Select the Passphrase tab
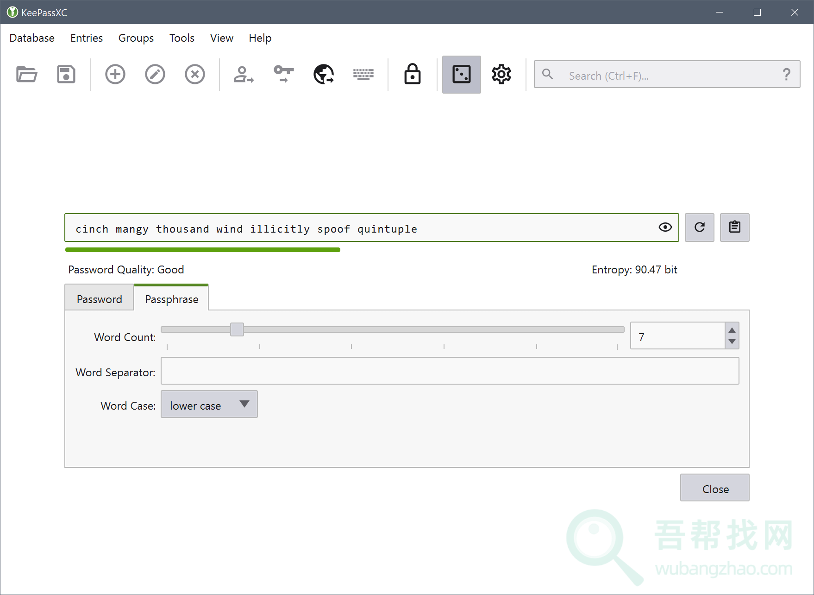 (x=172, y=298)
